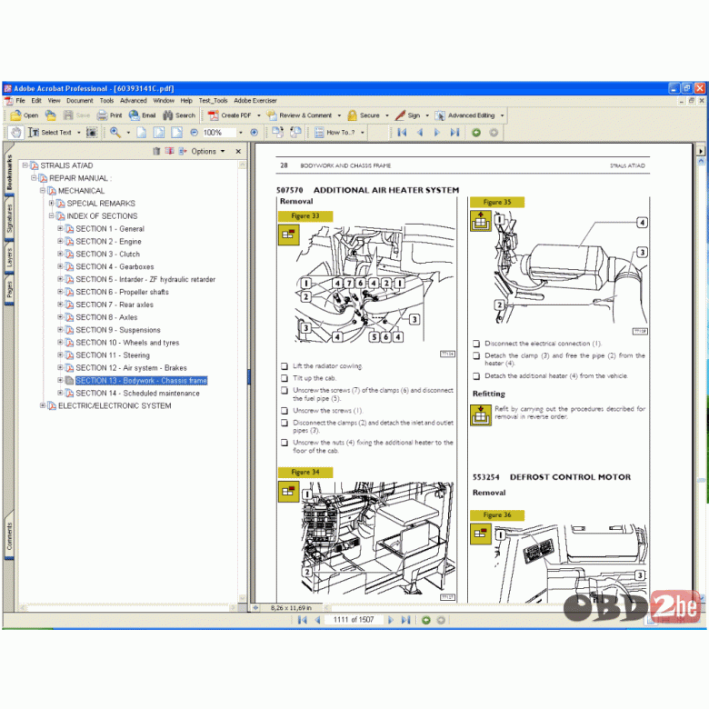Click green Previous View button in top toolbar

pos(476,133)
